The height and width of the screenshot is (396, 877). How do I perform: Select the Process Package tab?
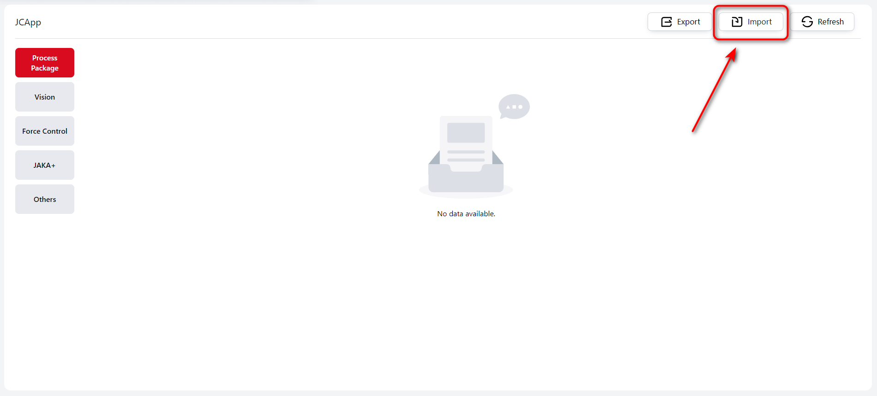[x=45, y=63]
